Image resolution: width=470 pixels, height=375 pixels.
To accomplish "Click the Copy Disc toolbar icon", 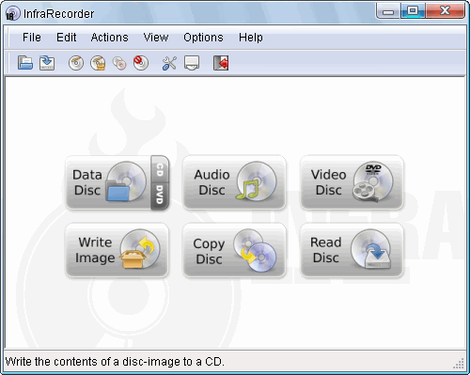I will [x=119, y=64].
